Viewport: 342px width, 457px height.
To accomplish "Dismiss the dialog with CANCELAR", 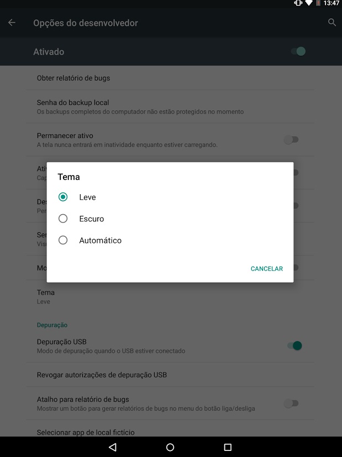I will [x=267, y=269].
